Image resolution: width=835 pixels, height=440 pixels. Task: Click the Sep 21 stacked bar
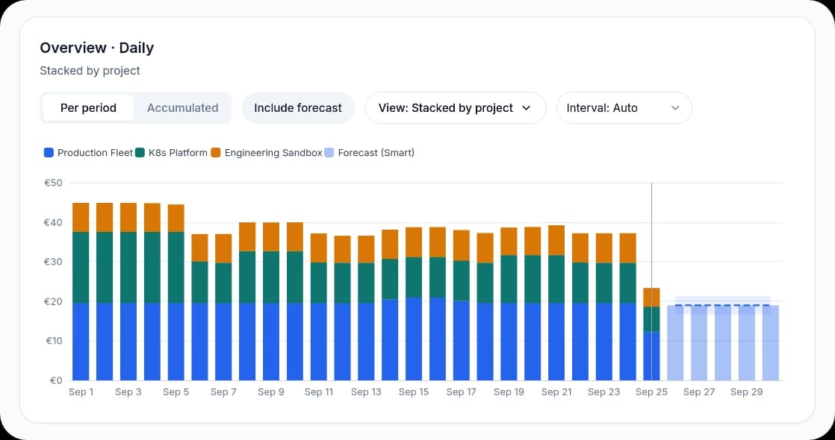(x=556, y=303)
